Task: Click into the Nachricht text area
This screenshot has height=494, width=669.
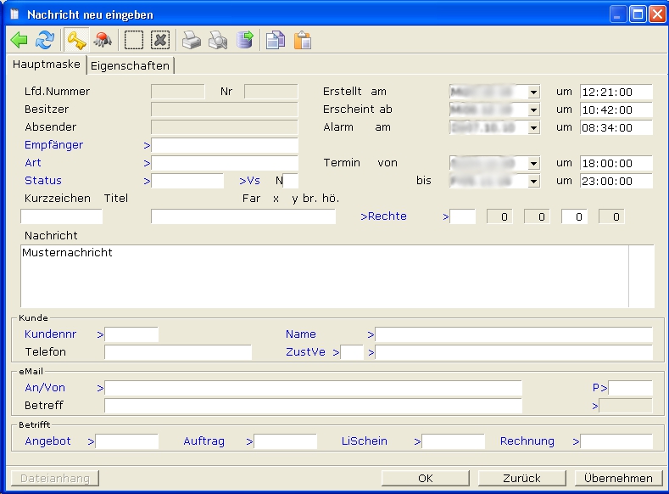Action: (322, 276)
